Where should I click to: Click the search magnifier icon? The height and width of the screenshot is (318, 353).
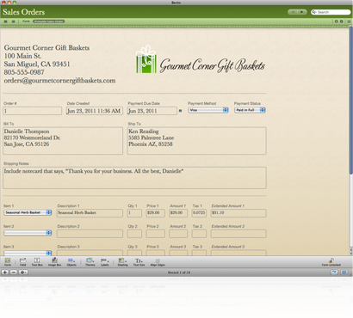click(x=314, y=12)
